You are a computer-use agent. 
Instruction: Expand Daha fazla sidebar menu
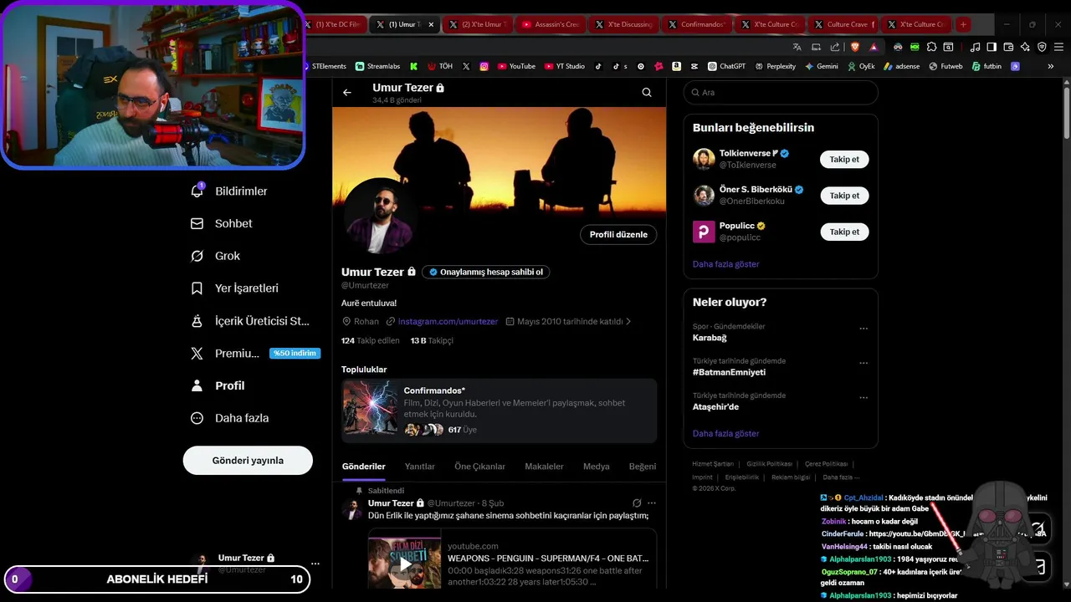tap(230, 418)
